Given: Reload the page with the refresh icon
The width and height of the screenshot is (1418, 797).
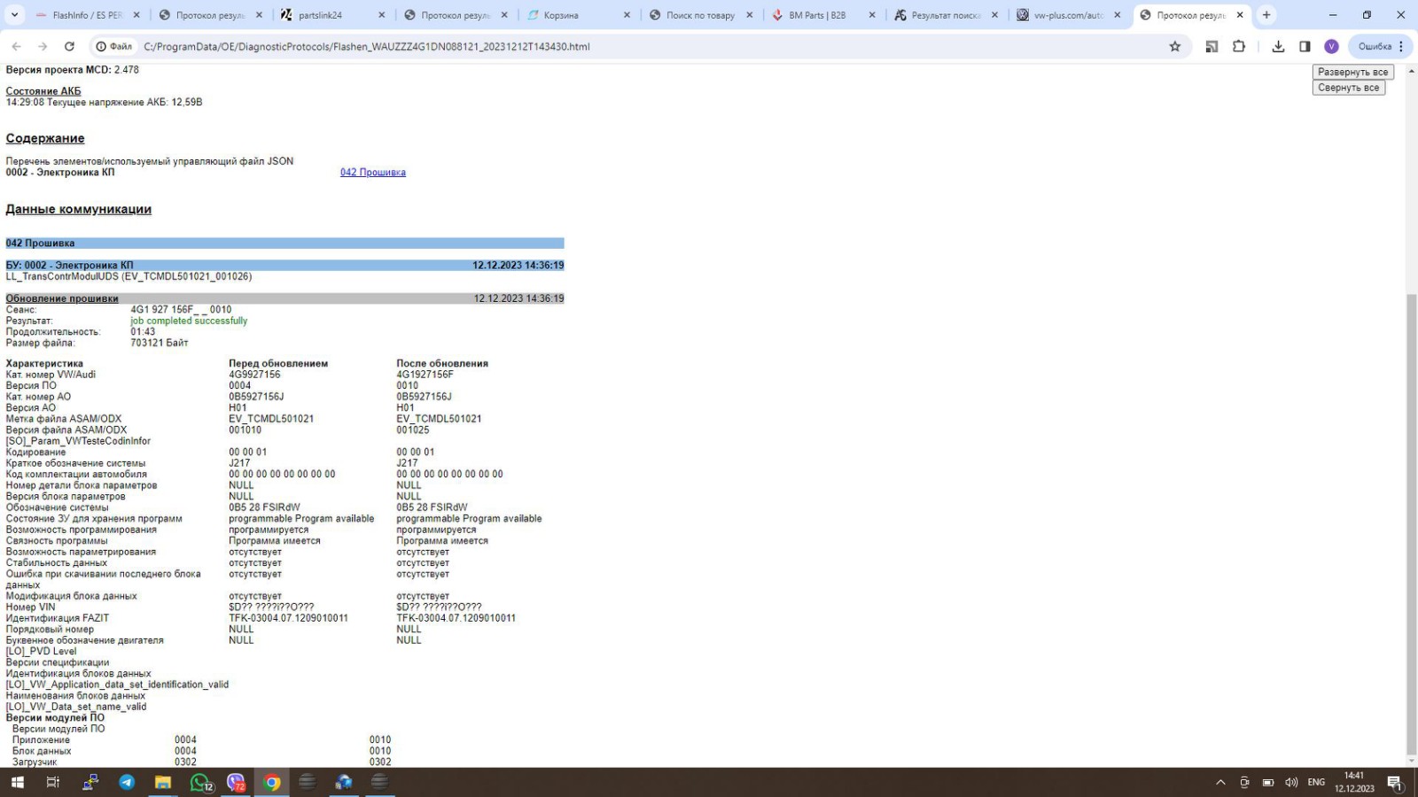Looking at the screenshot, I should (x=69, y=46).
